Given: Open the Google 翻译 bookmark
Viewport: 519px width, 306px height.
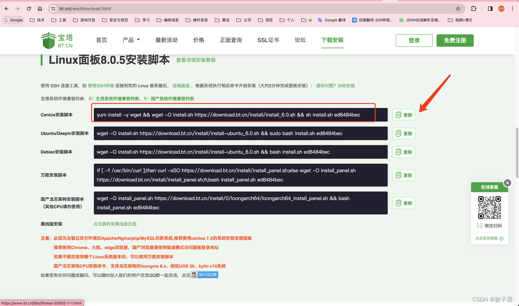Looking at the screenshot, I should point(332,20).
